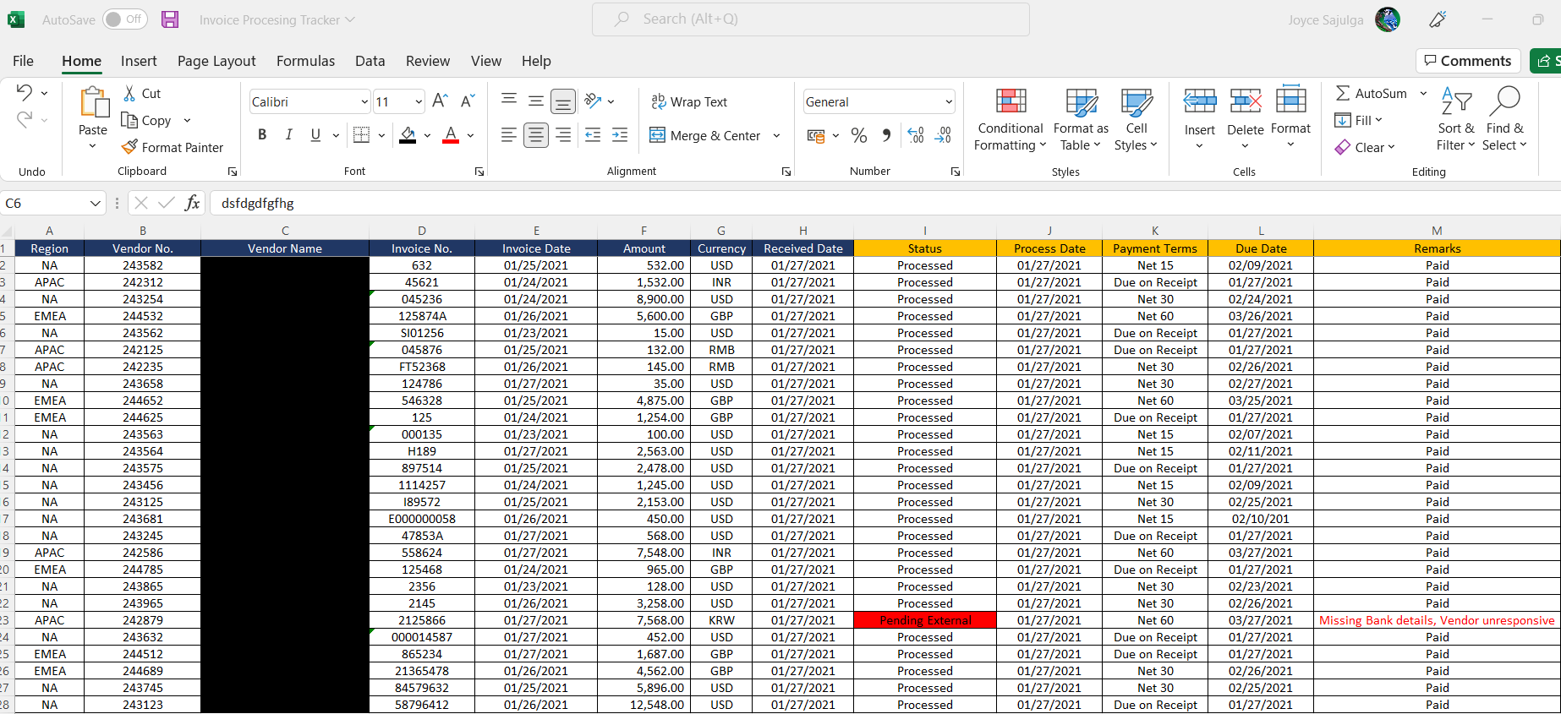Open the font name dropdown
Viewport: 1561px width, 714px height.
[x=364, y=102]
